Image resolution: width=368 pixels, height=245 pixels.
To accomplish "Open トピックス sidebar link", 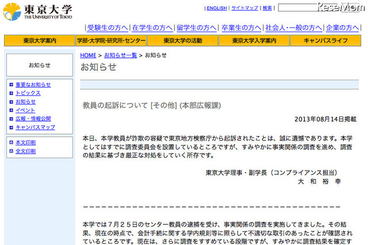I will (x=28, y=93).
